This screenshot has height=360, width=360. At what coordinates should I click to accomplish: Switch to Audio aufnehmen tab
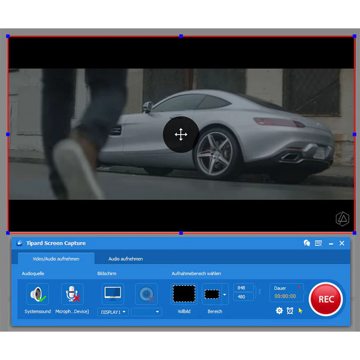pos(126,259)
